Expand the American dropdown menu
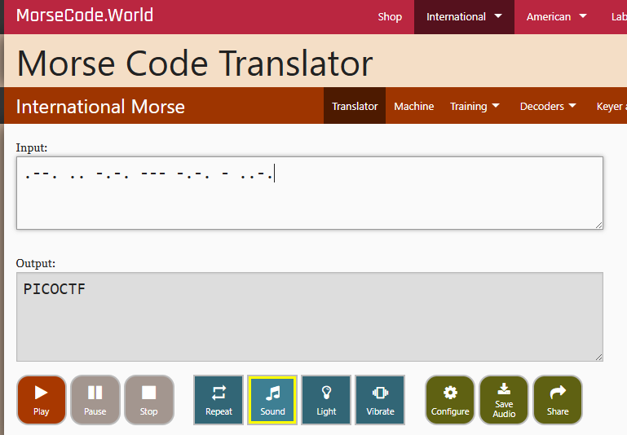The image size is (627, 435). click(x=556, y=17)
